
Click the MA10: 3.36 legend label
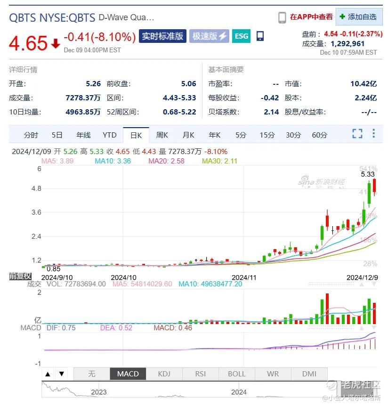(x=113, y=161)
